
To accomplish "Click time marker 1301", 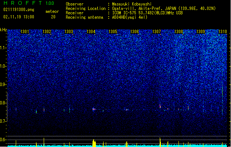I will (25, 31).
